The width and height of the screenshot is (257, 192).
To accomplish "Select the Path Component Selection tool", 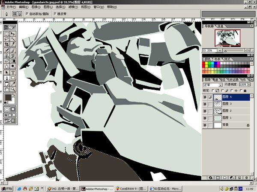I will (7, 73).
